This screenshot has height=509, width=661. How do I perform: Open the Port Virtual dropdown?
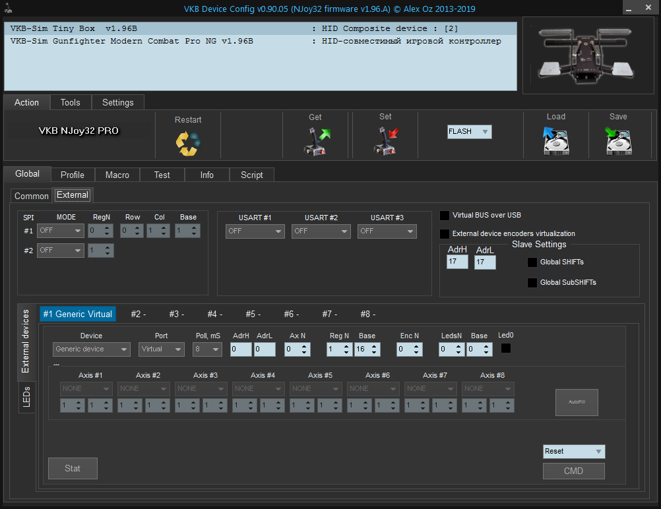(x=162, y=349)
